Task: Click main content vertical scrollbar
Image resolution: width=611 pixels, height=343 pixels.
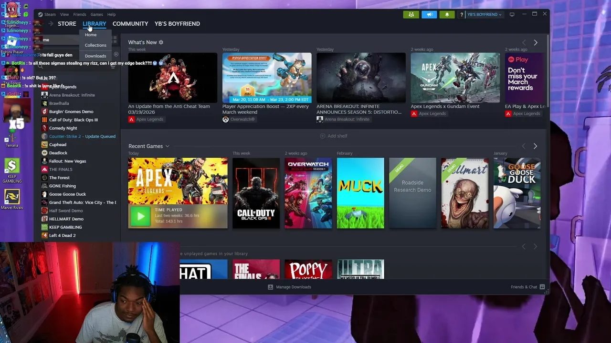Action: point(547,71)
